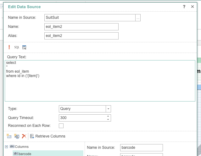The width and height of the screenshot is (201, 156).
Task: Click the red X delete column icon
Action: point(24,136)
